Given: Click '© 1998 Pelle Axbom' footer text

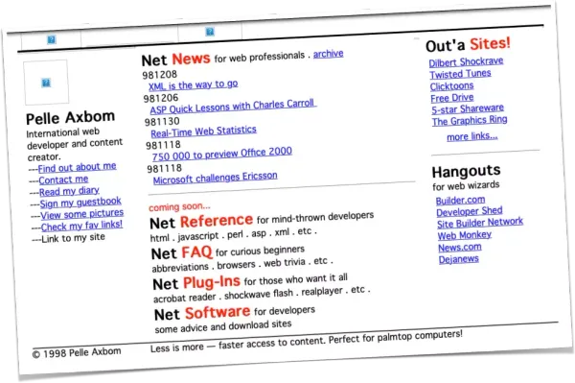Looking at the screenshot, I should point(77,352).
